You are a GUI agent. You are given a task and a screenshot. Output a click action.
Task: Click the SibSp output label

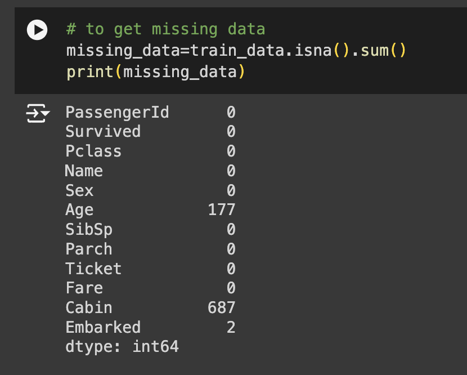click(89, 230)
